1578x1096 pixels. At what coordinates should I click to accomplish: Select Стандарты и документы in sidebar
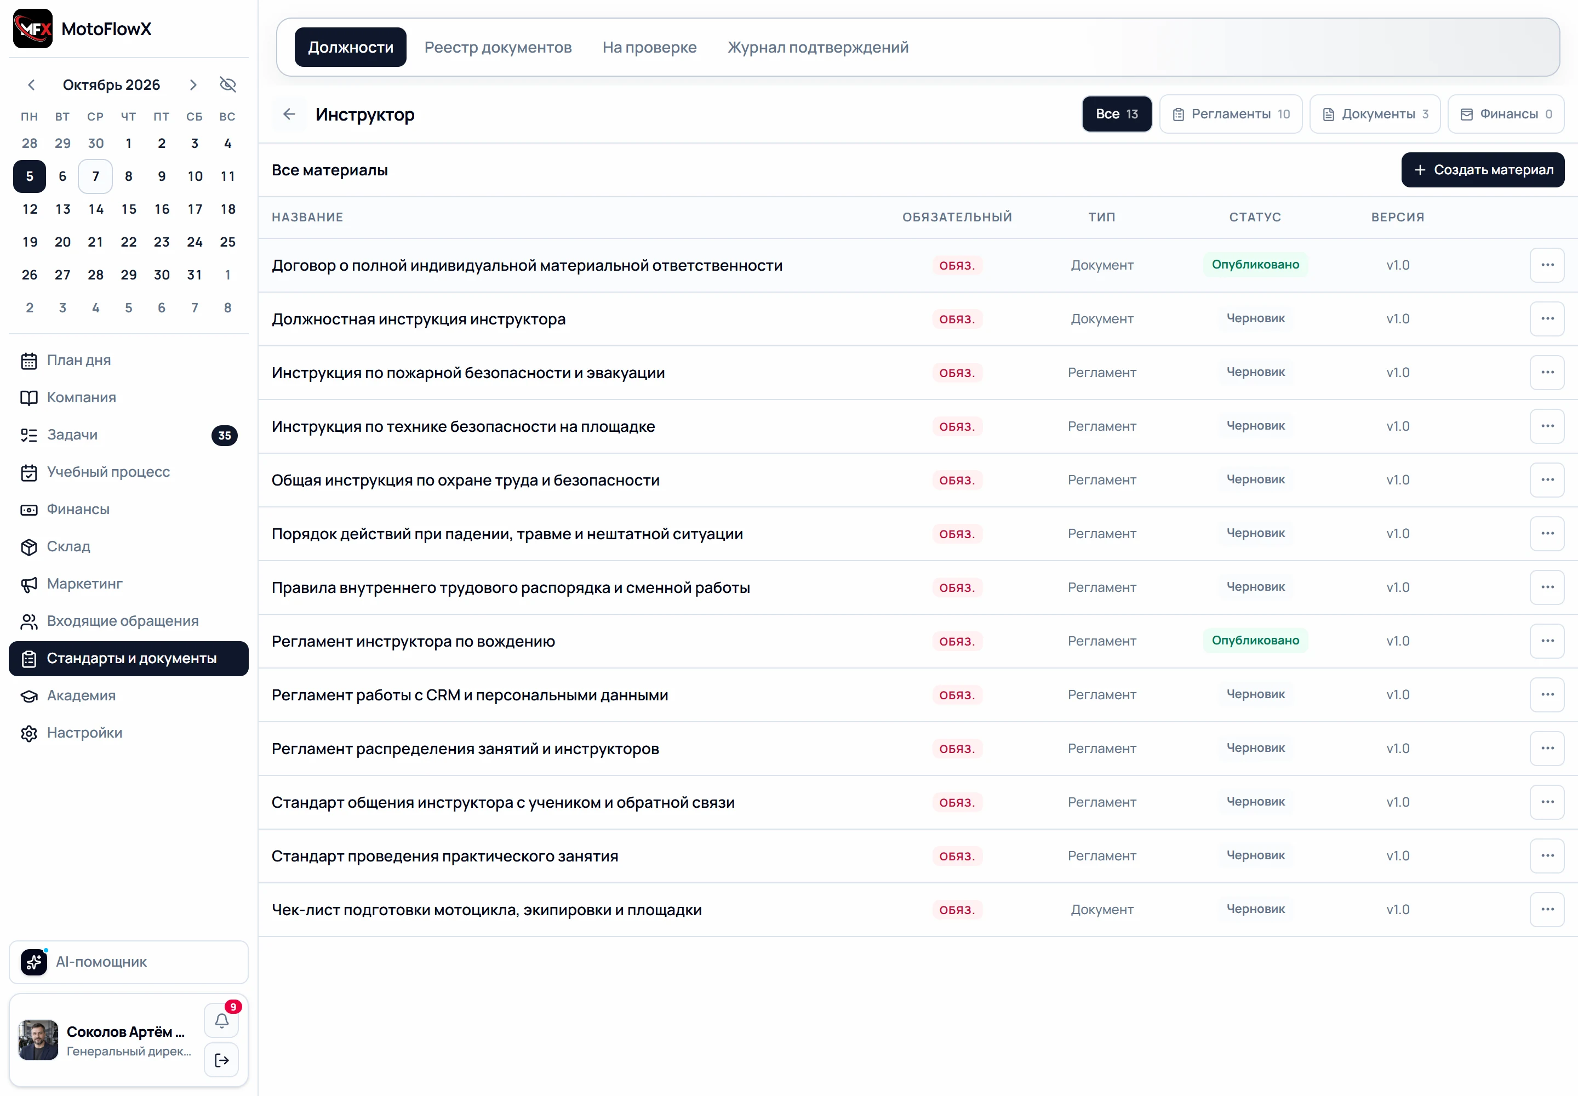tap(128, 659)
